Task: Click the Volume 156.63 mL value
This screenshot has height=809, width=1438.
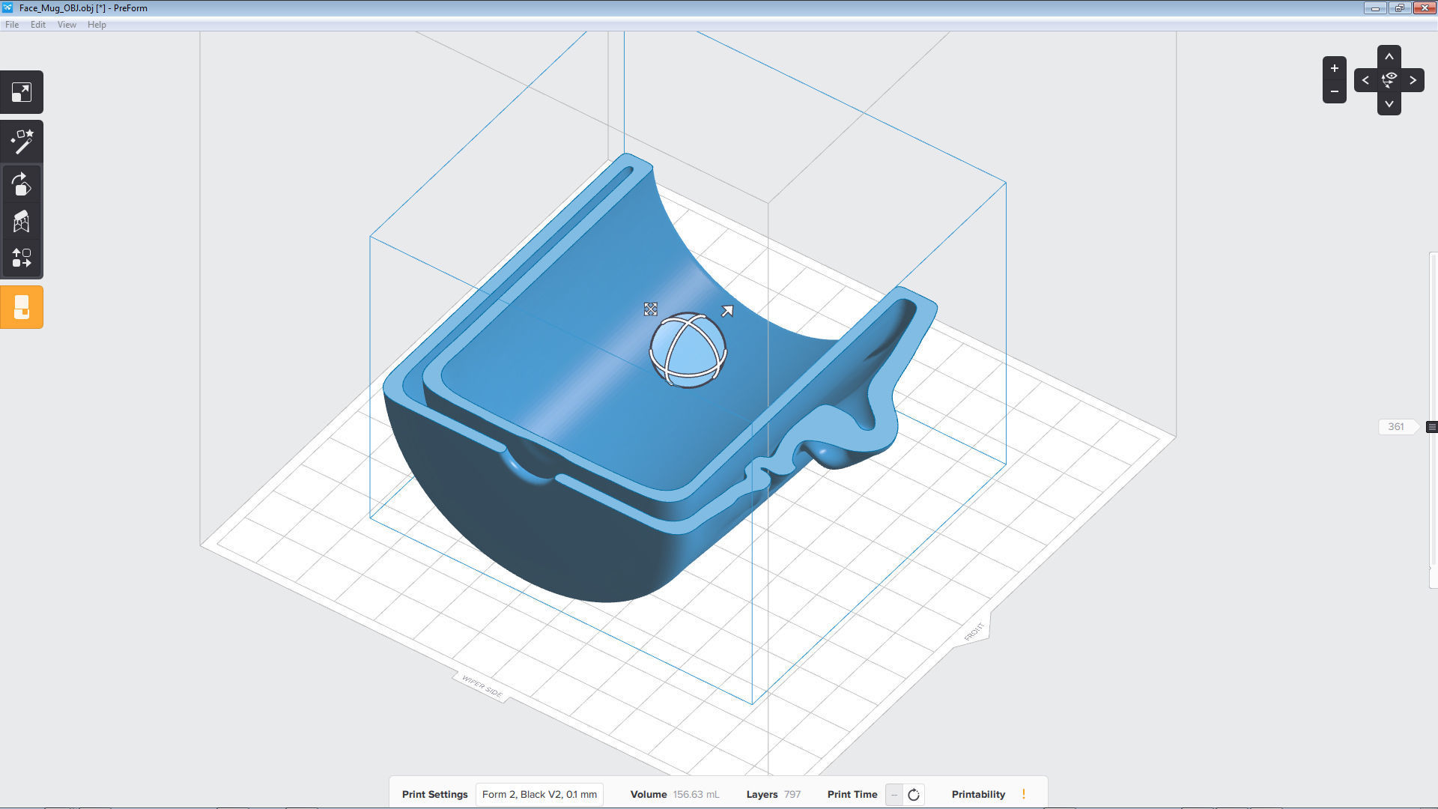Action: pos(696,795)
